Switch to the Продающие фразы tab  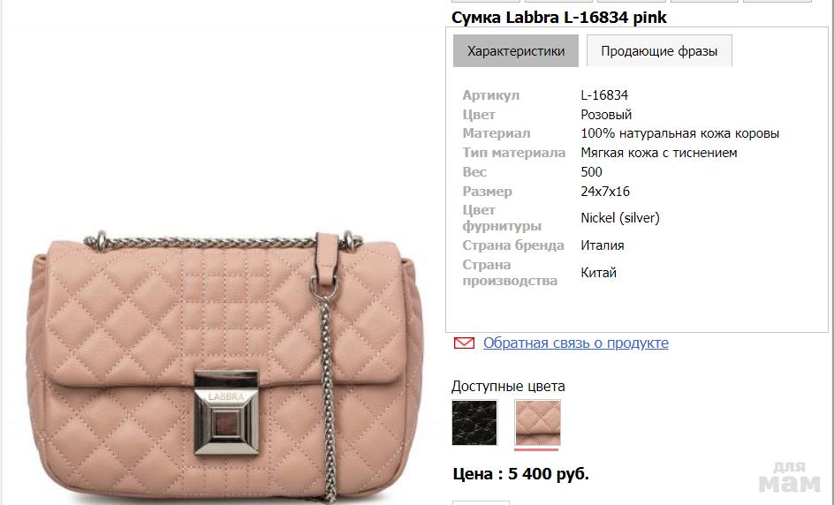659,51
